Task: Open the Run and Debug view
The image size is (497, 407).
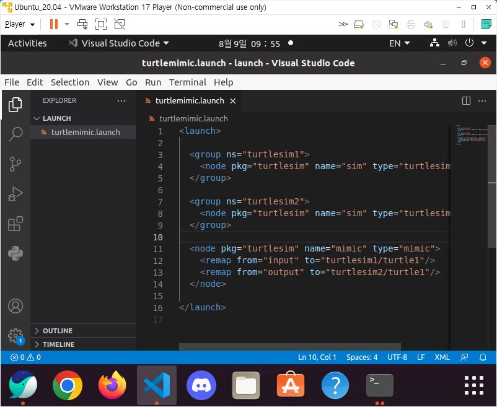Action: [15, 194]
